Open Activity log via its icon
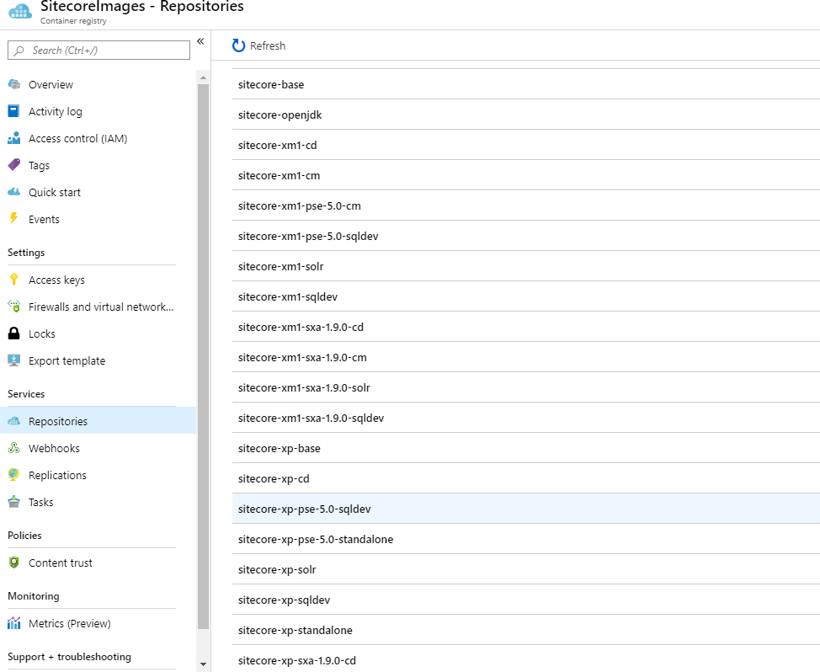The width and height of the screenshot is (820, 672). point(13,111)
